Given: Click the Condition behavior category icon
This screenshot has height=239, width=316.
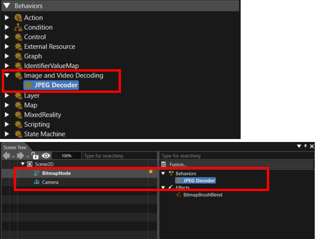Looking at the screenshot, I should click(x=18, y=27).
